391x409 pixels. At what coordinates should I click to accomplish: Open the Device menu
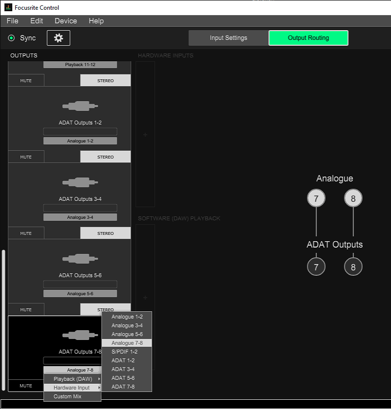[66, 21]
